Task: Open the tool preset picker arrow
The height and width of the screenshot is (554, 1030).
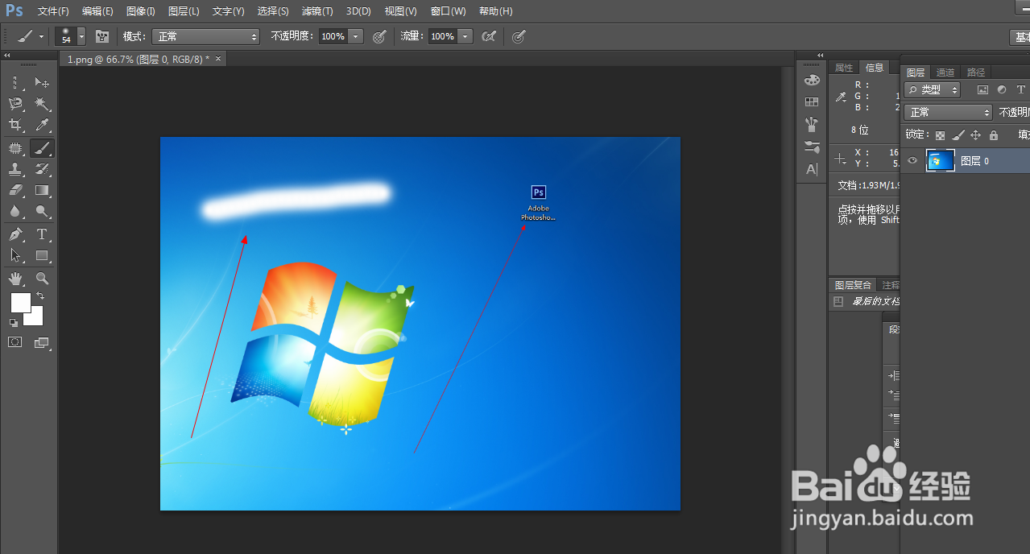Action: 41,36
